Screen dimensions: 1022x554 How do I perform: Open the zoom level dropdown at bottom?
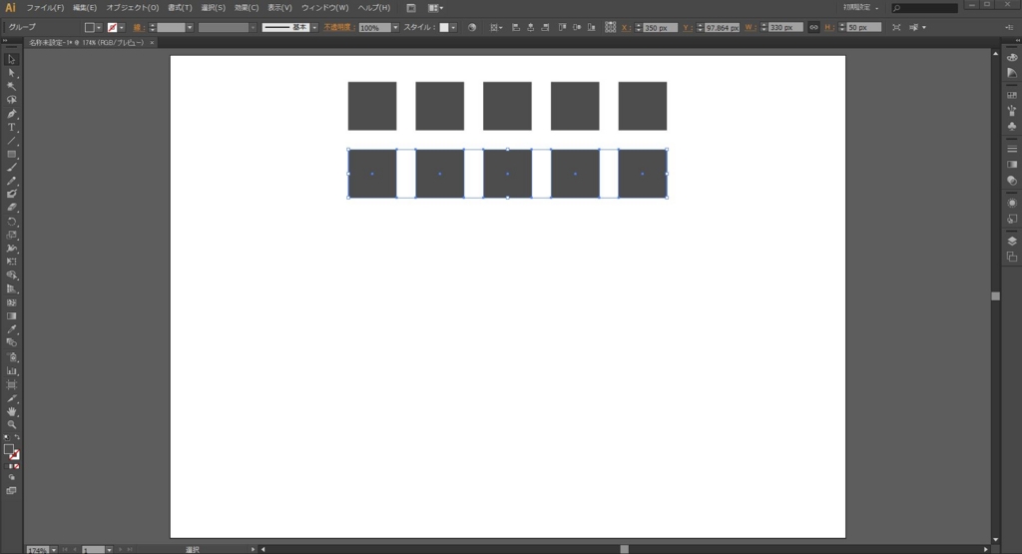54,549
